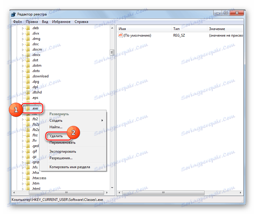This screenshot has width=255, height=214.
Task: Sort by the Тип column header
Action: [x=189, y=29]
